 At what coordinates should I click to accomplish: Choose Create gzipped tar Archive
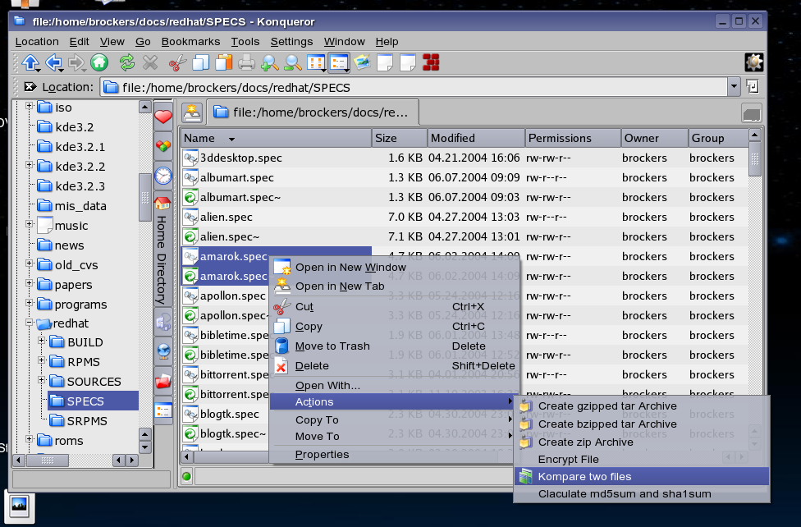642,406
